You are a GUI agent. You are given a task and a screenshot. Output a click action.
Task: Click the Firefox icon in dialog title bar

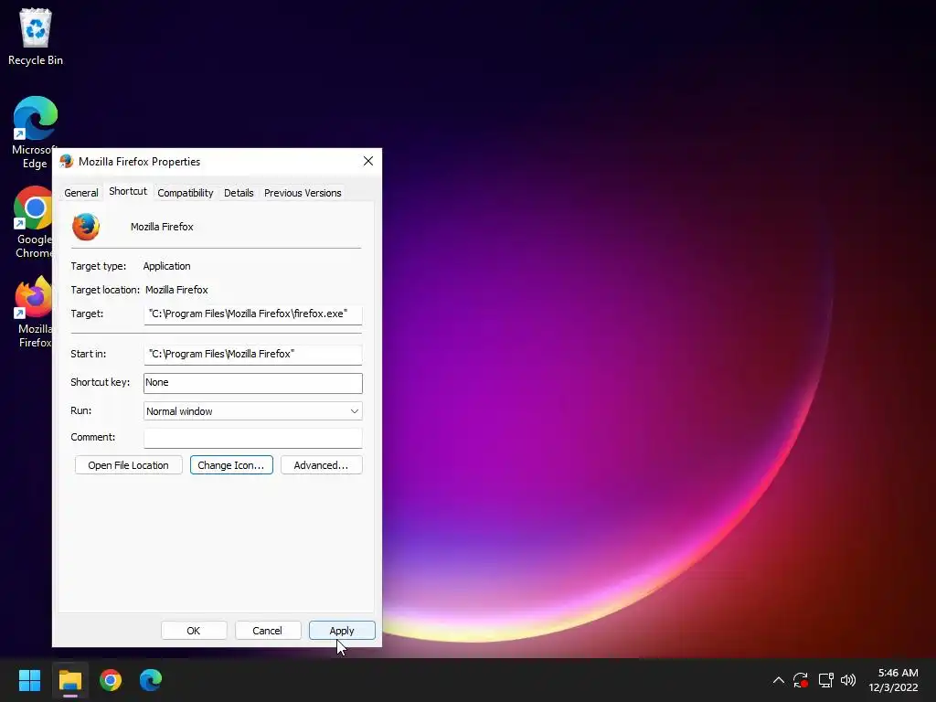coord(66,161)
